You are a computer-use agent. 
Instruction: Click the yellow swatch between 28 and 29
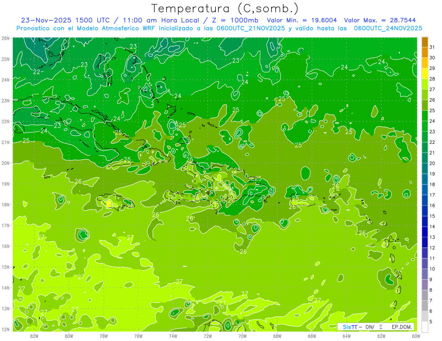coord(425,74)
